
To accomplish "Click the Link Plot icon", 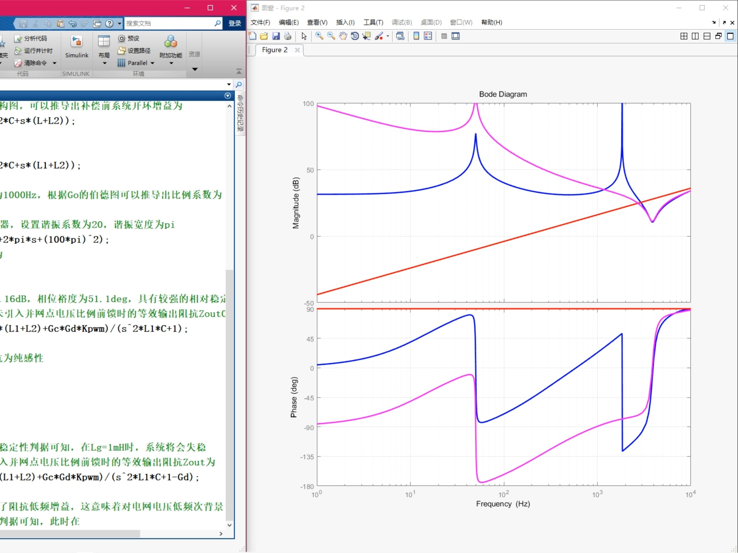I will point(400,36).
